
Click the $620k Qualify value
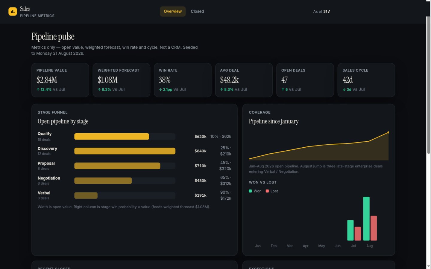click(x=201, y=136)
